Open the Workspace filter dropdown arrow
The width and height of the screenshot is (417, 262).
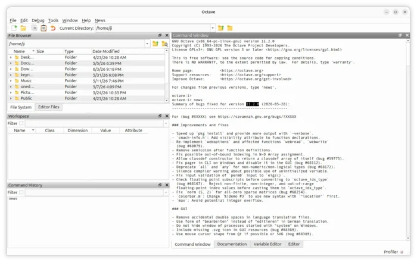point(166,123)
